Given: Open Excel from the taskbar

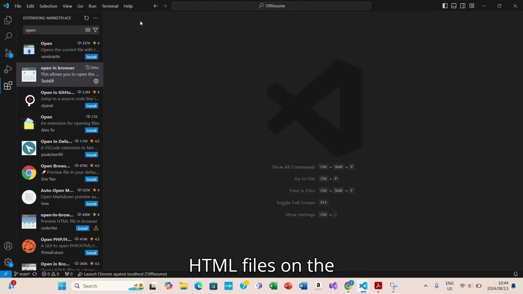Looking at the screenshot, I should pyautogui.click(x=273, y=286).
